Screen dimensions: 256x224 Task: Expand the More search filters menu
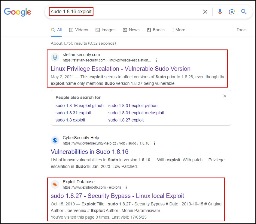[x=178, y=30]
